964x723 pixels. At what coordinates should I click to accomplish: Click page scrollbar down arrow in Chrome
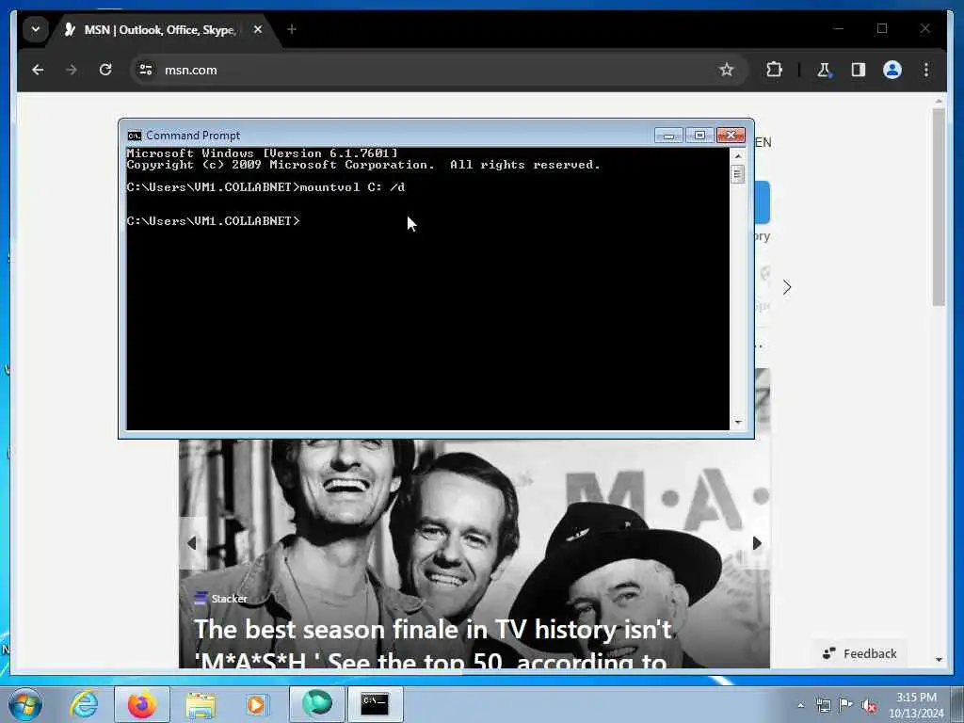(x=939, y=659)
